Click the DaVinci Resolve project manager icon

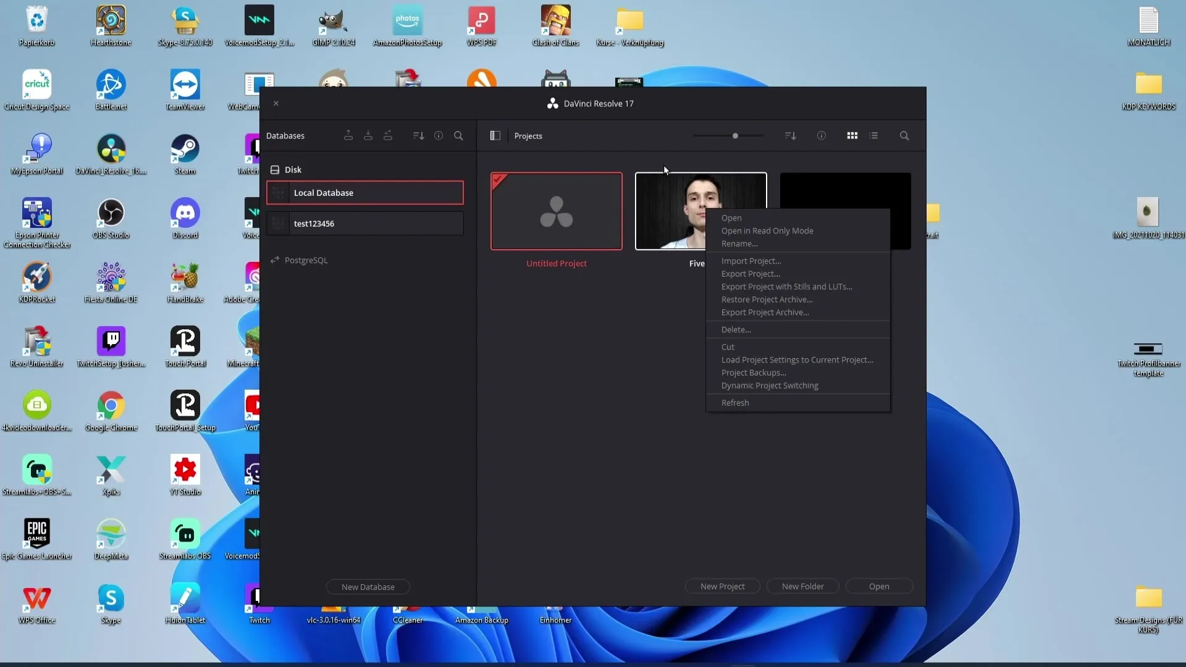pyautogui.click(x=495, y=135)
